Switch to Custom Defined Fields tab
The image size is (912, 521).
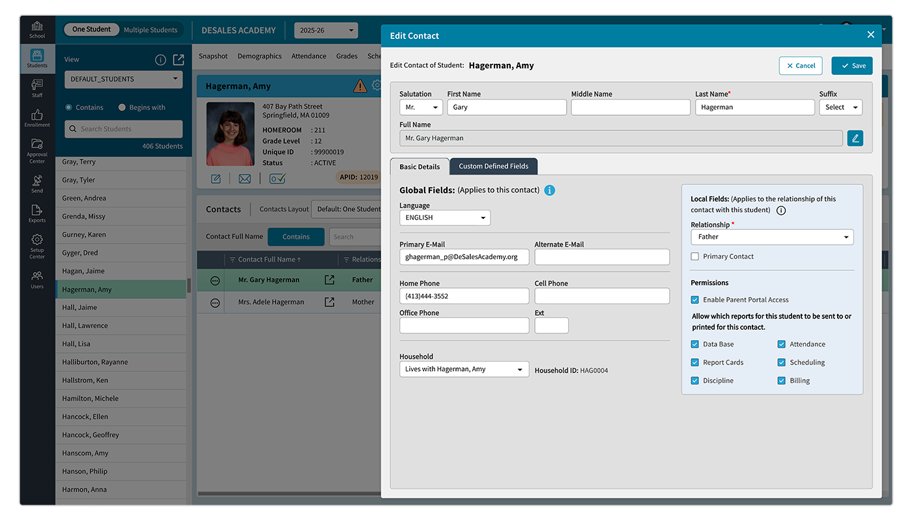[x=494, y=166]
